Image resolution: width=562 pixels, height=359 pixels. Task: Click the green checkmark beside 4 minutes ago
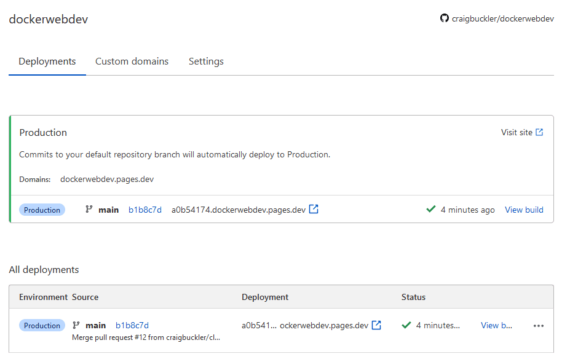pyautogui.click(x=431, y=210)
